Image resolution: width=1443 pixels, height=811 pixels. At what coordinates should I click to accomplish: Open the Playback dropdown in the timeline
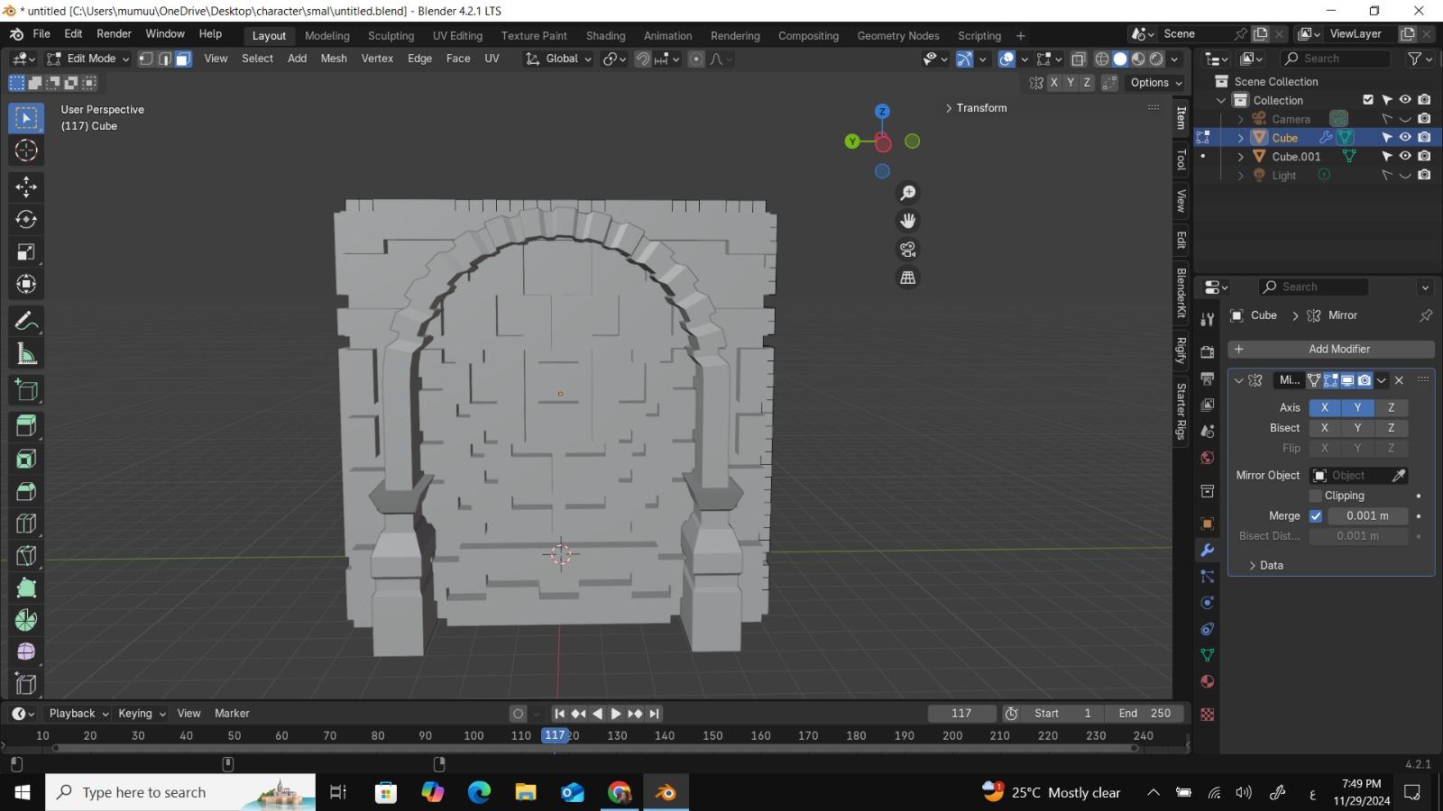[x=78, y=713]
